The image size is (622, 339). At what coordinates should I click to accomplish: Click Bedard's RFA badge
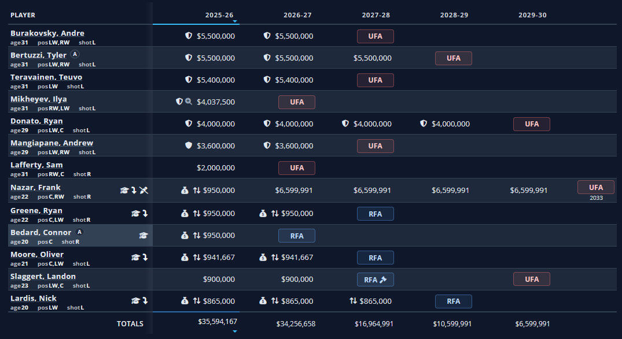(x=297, y=236)
